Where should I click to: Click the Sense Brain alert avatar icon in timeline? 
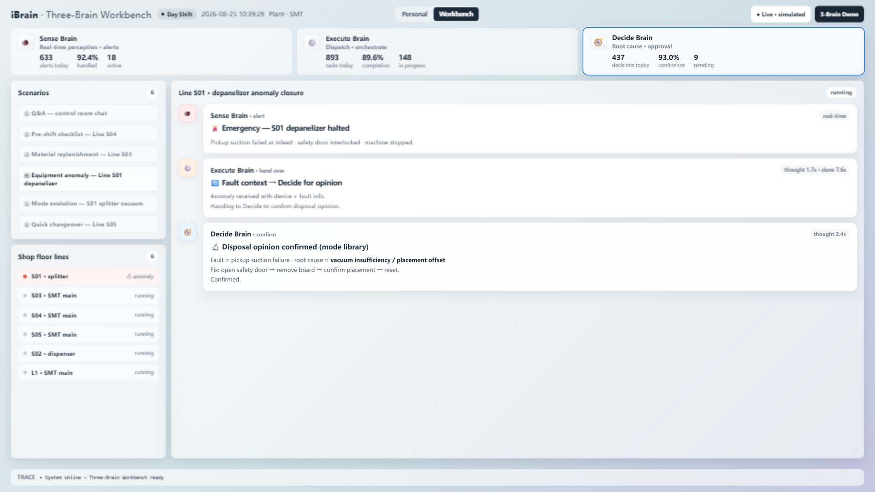point(187,113)
